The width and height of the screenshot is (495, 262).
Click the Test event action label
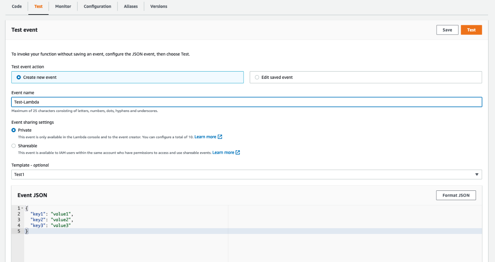coord(28,67)
